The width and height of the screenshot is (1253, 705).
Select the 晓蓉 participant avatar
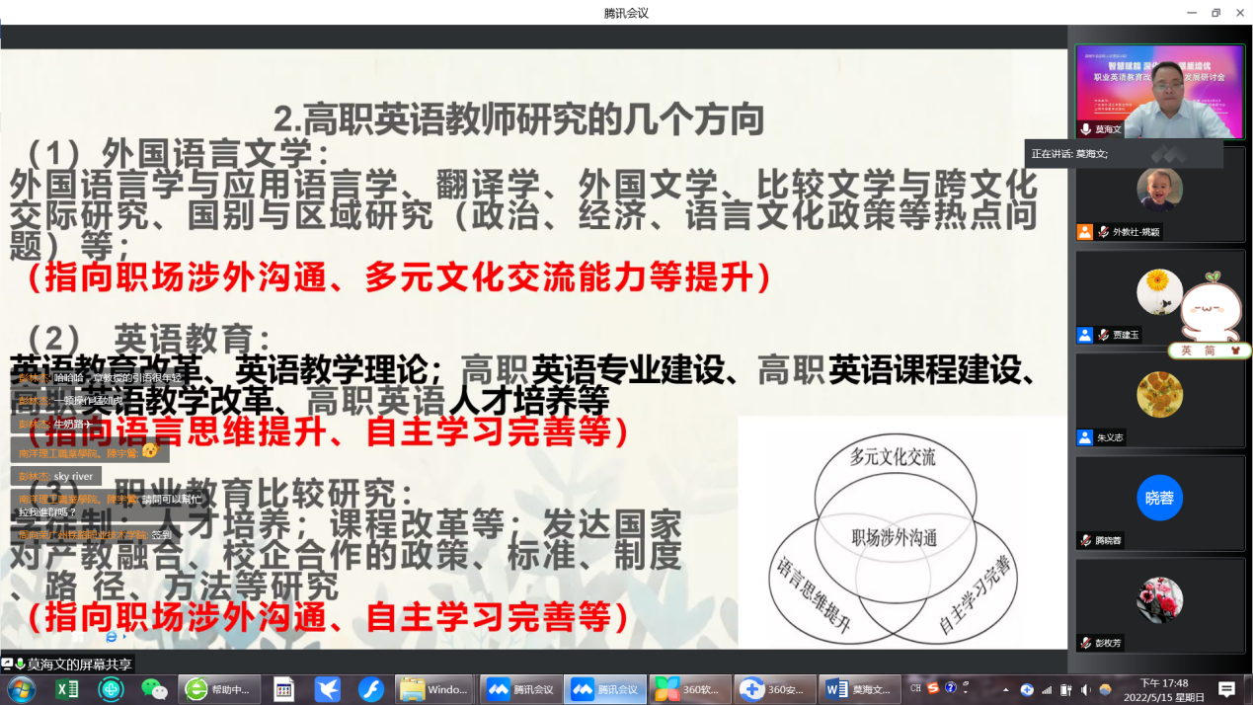[x=1159, y=498]
